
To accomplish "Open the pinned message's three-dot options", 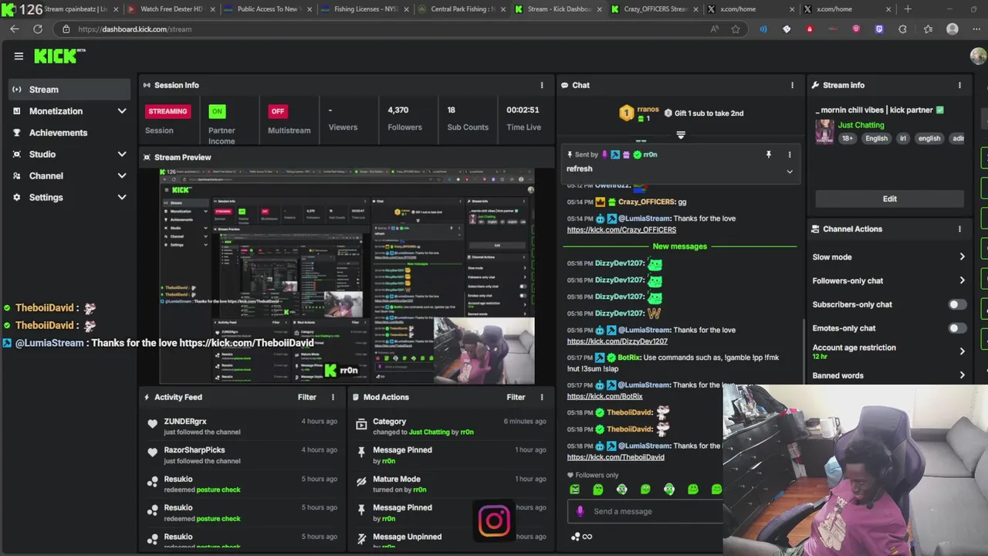I will click(789, 154).
